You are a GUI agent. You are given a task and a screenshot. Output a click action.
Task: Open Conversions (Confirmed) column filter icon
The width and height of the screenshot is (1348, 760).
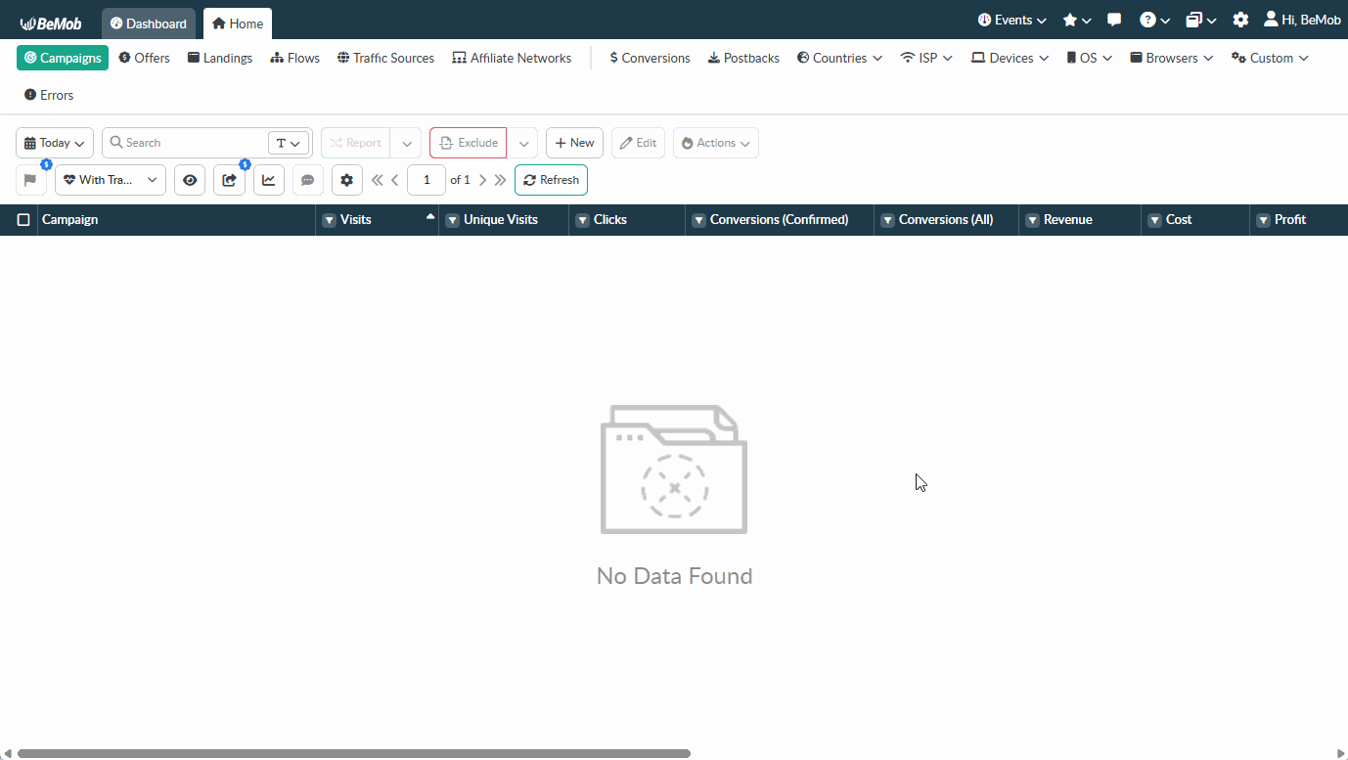(698, 220)
